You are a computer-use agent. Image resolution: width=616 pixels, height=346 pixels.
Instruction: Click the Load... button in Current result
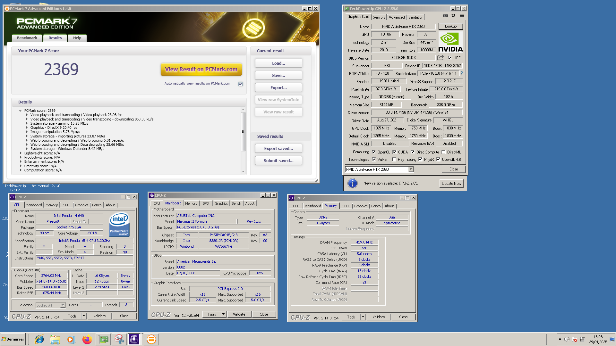(x=278, y=63)
